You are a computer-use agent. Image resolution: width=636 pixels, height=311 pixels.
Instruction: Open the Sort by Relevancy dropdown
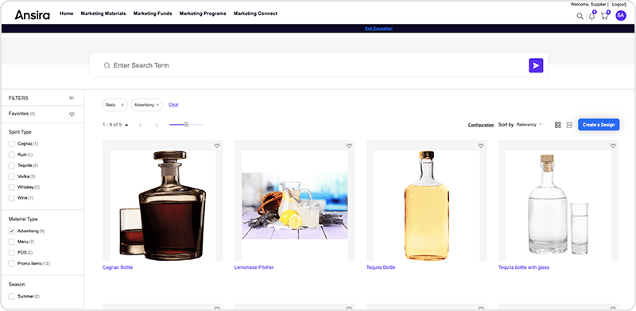(x=529, y=125)
